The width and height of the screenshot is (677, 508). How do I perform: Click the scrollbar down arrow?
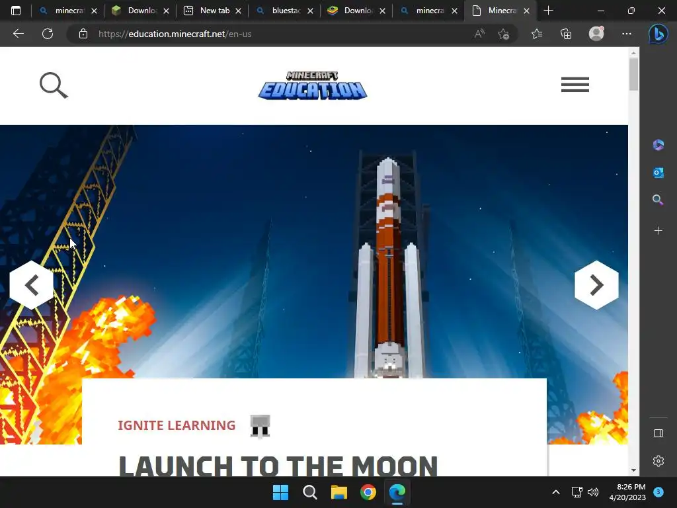pos(633,470)
